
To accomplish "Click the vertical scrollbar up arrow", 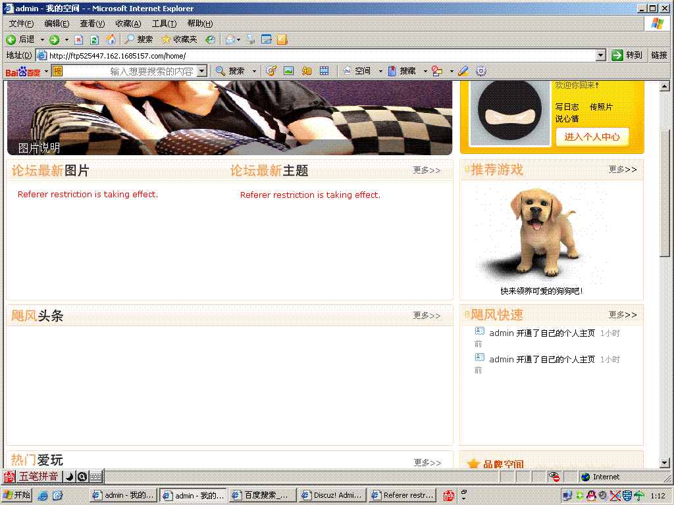I will tap(665, 86).
